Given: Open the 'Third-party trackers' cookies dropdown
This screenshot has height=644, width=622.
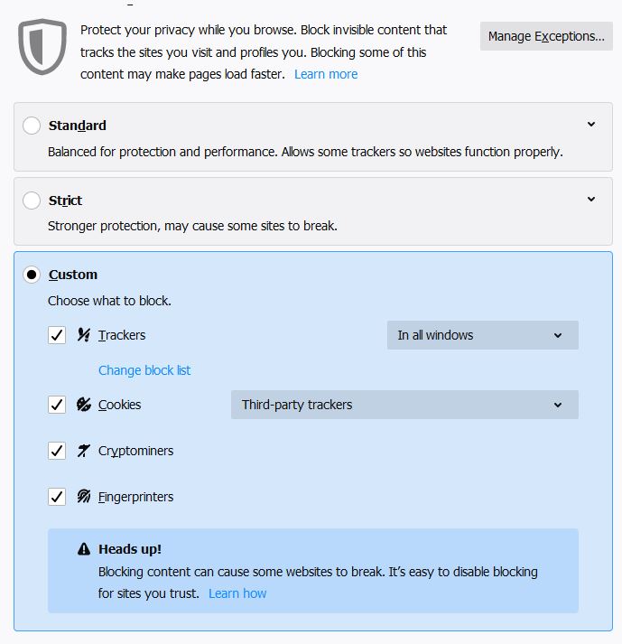Looking at the screenshot, I should 404,405.
